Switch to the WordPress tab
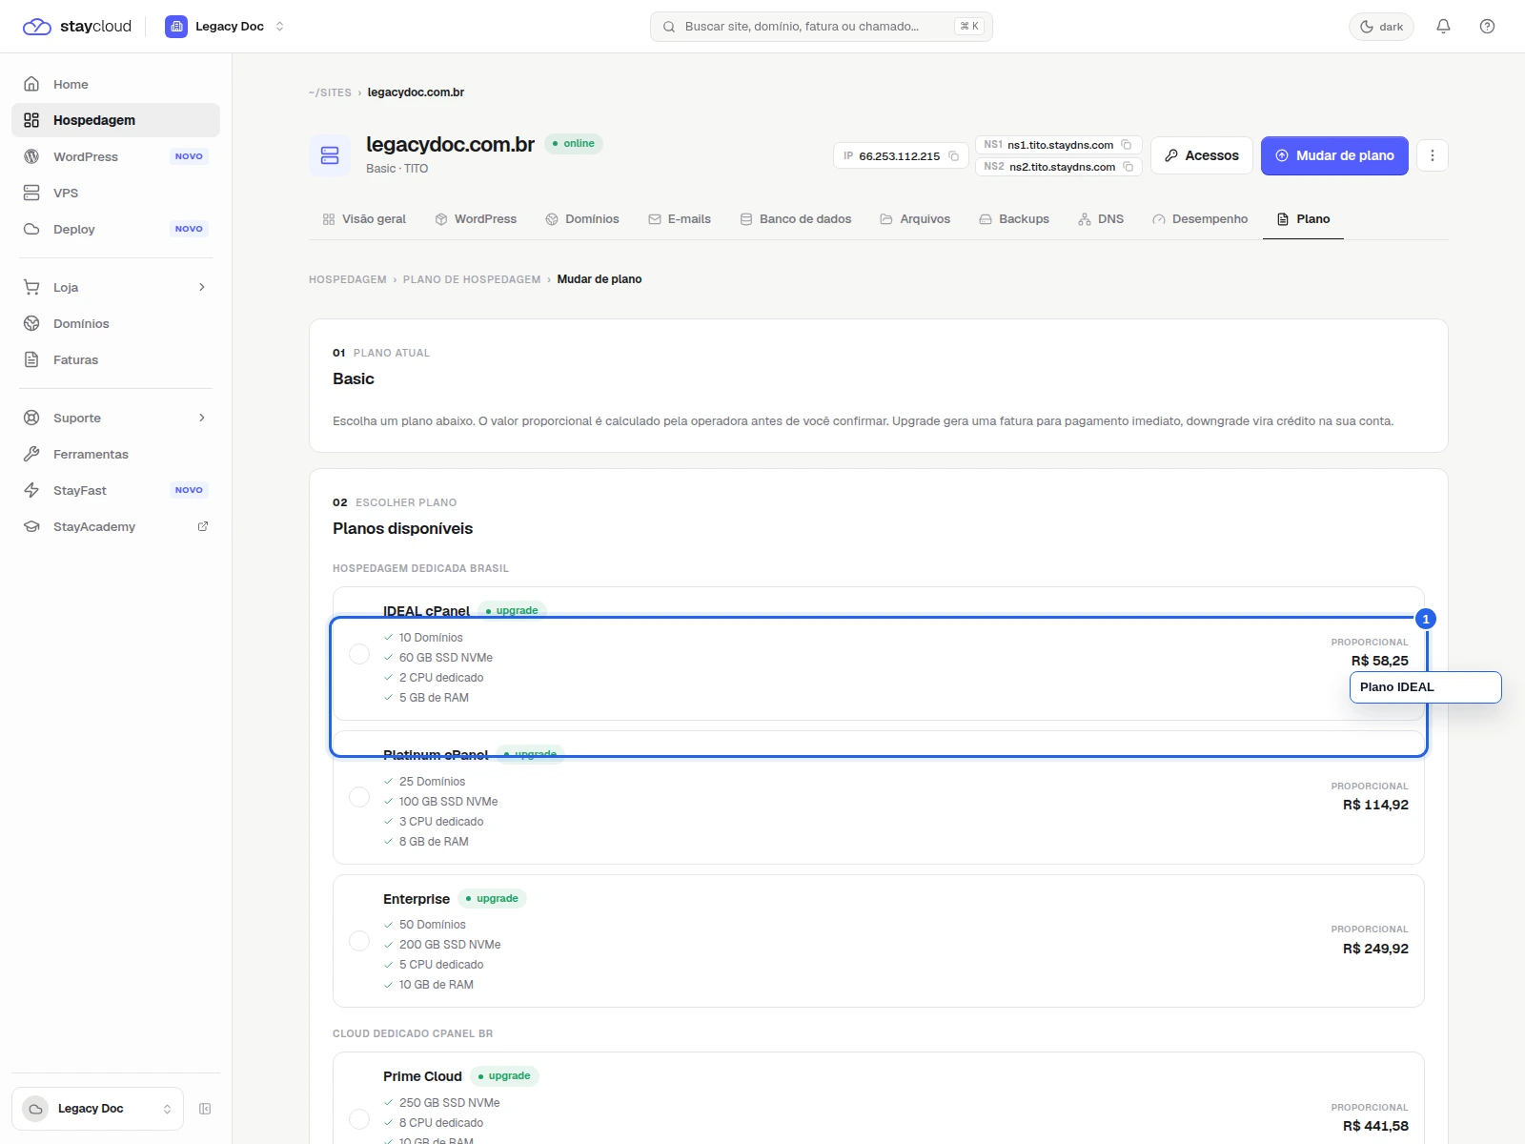The height and width of the screenshot is (1144, 1525). coord(476,219)
